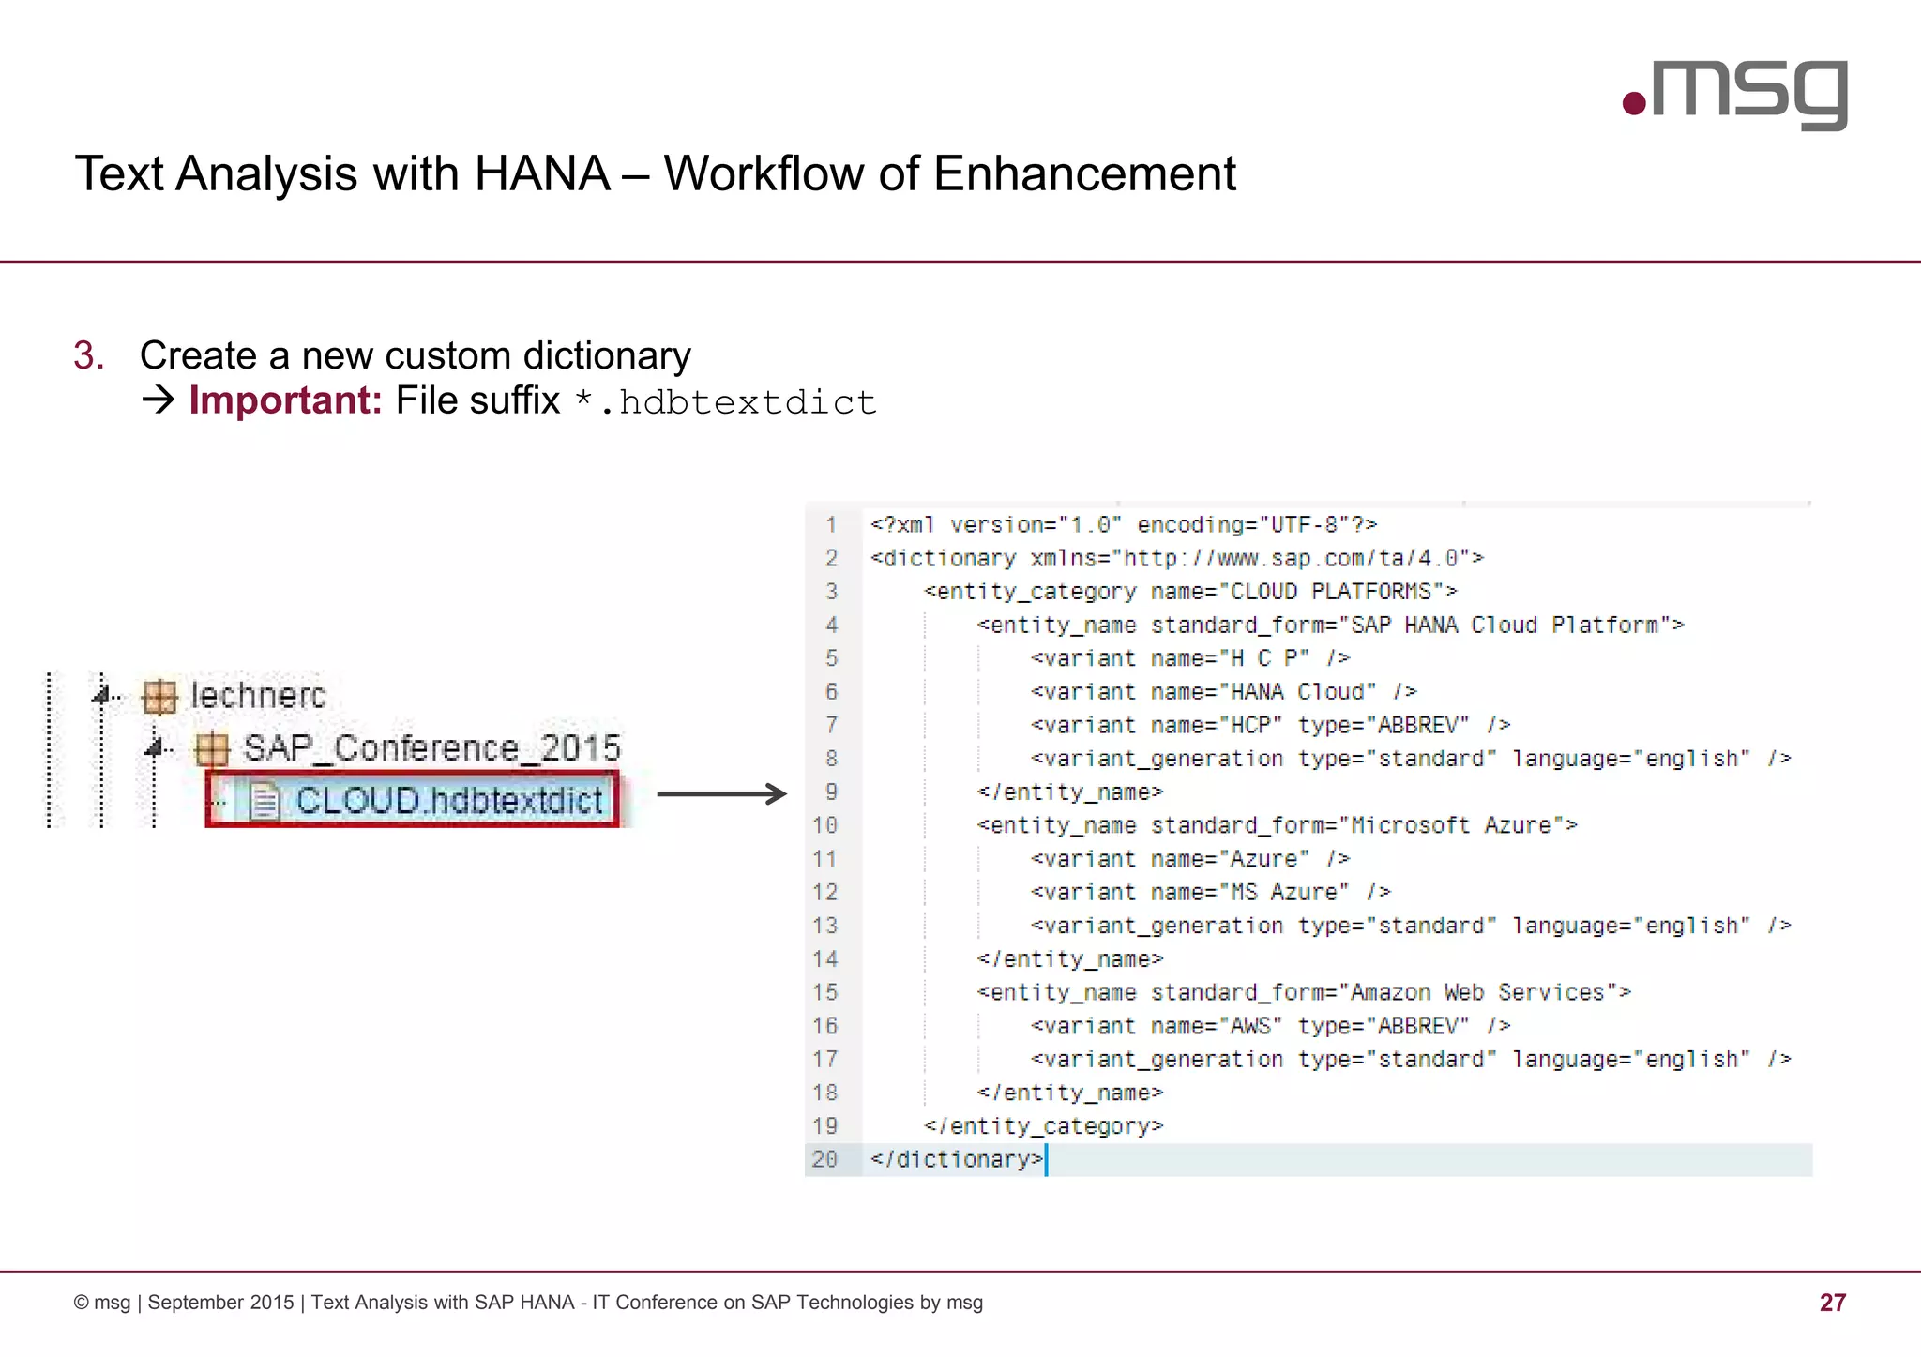Click the variant "AWS" ABBREV line

click(x=1271, y=1026)
